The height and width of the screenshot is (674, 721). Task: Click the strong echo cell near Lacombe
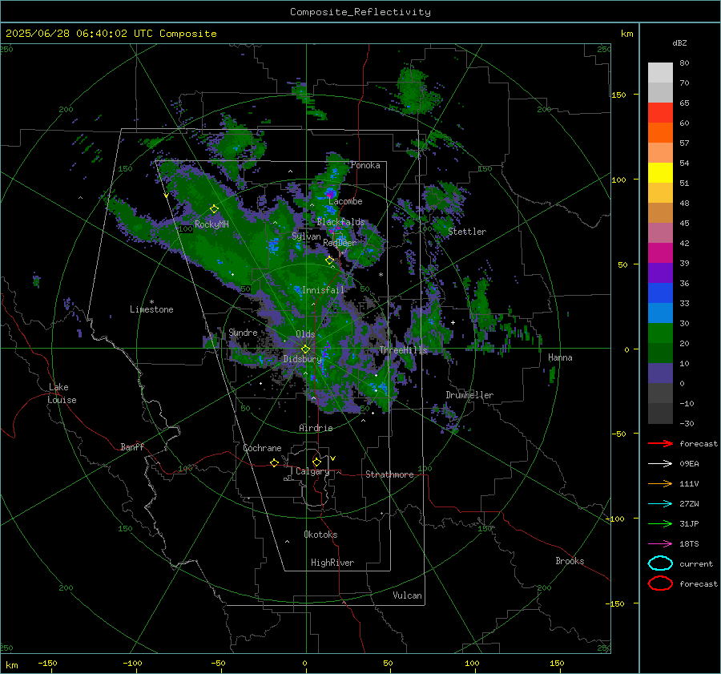[x=330, y=193]
